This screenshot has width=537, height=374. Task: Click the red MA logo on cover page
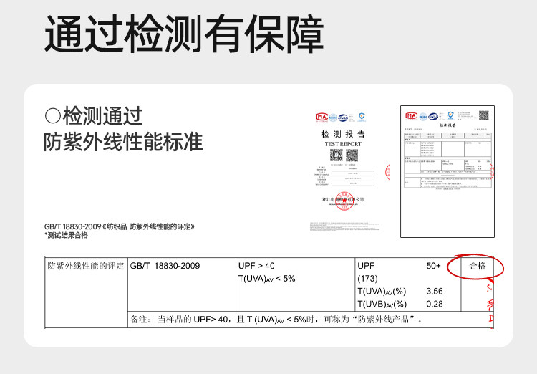pyautogui.click(x=321, y=117)
